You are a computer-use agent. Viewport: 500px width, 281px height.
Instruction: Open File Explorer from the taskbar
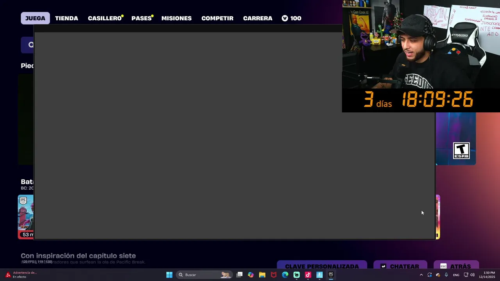point(262,275)
